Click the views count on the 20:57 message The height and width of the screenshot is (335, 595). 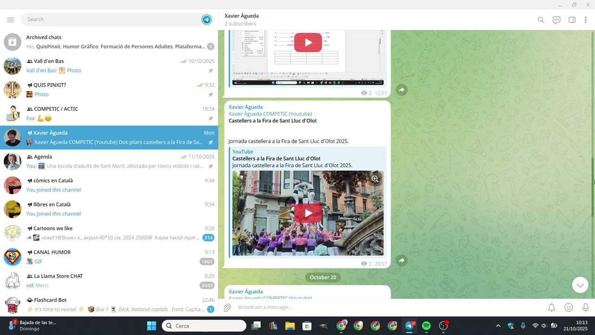coord(366,264)
